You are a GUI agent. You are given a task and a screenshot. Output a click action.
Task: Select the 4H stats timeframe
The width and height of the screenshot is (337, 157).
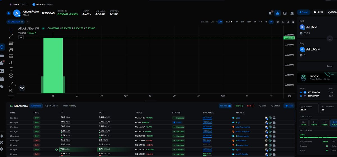tap(324, 123)
